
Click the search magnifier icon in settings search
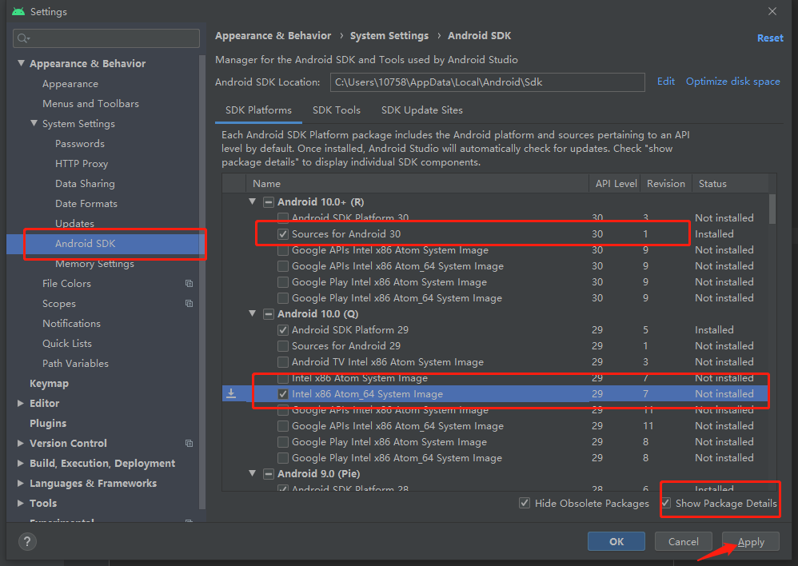23,38
